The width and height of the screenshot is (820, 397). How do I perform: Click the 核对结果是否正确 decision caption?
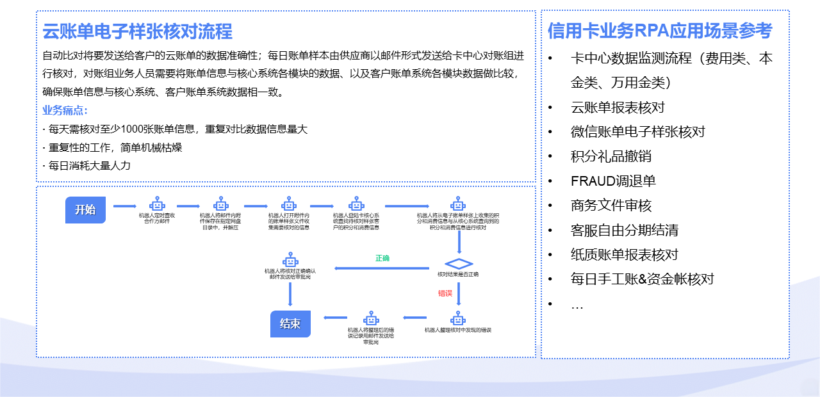click(458, 274)
